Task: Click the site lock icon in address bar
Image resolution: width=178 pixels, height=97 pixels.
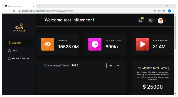Action: [x=19, y=11]
